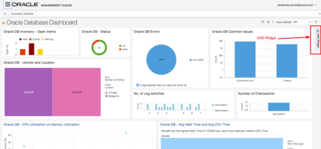Viewport: 321px width, 149px height.
Task: Close the entity filter bar
Action: coord(320,14)
